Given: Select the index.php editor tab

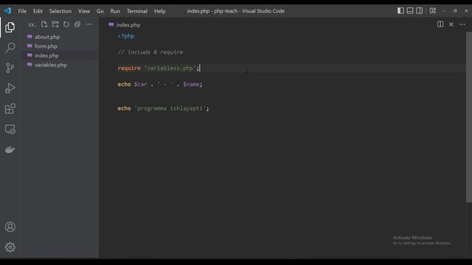Looking at the screenshot, I should click(x=125, y=25).
